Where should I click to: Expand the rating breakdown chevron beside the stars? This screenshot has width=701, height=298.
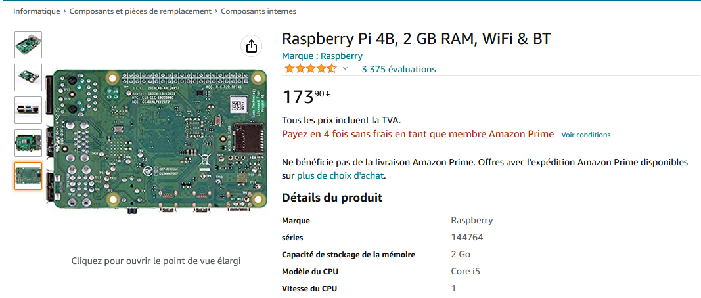345,68
